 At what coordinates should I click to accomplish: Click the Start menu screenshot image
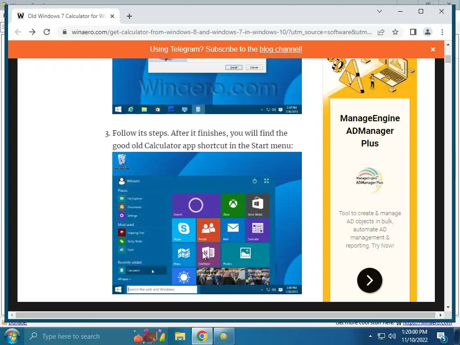click(x=207, y=223)
